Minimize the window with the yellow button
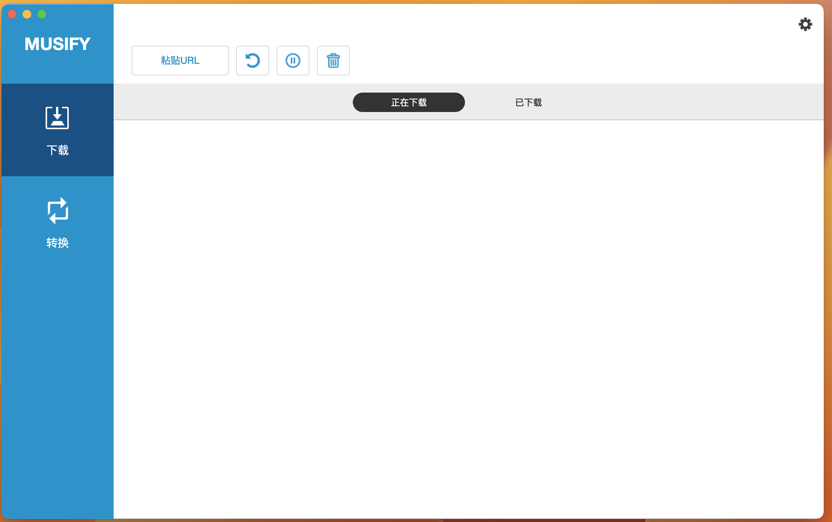The height and width of the screenshot is (522, 832). (27, 14)
